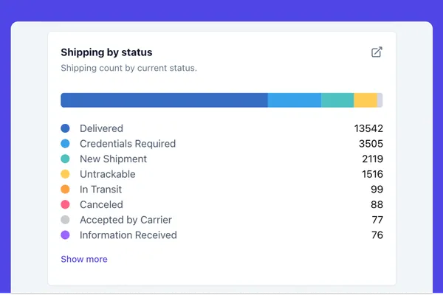Click the New Shipment teal legend dot
443x295 pixels.
[x=65, y=159]
